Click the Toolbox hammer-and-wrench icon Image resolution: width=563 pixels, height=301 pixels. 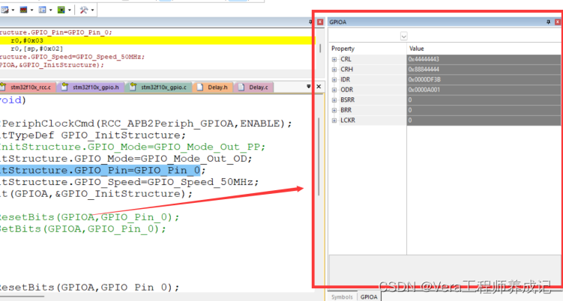tap(84, 10)
